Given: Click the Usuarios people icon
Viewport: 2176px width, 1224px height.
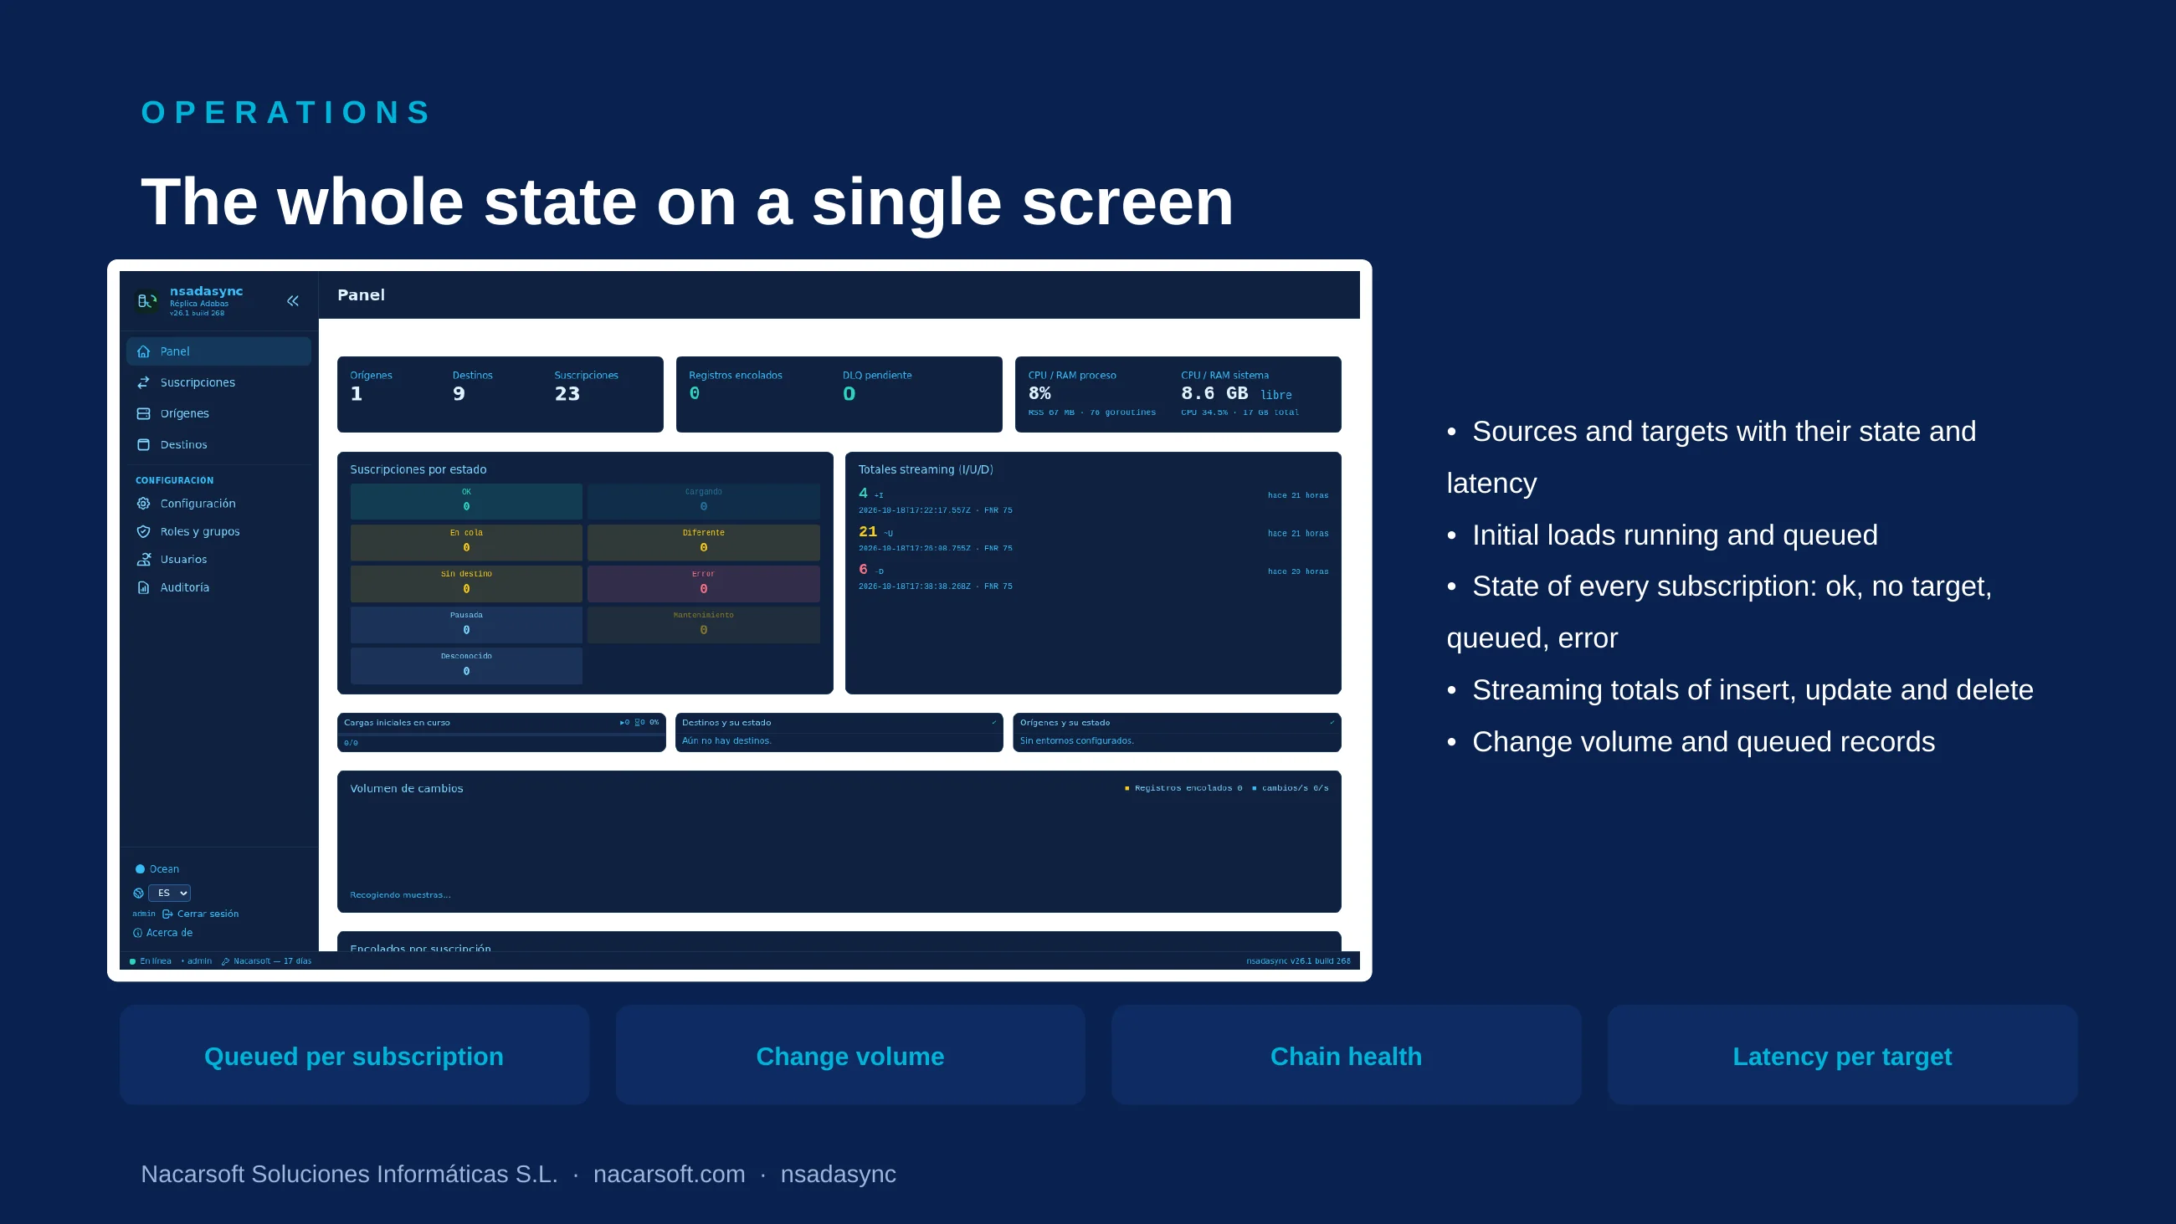Looking at the screenshot, I should [x=144, y=559].
